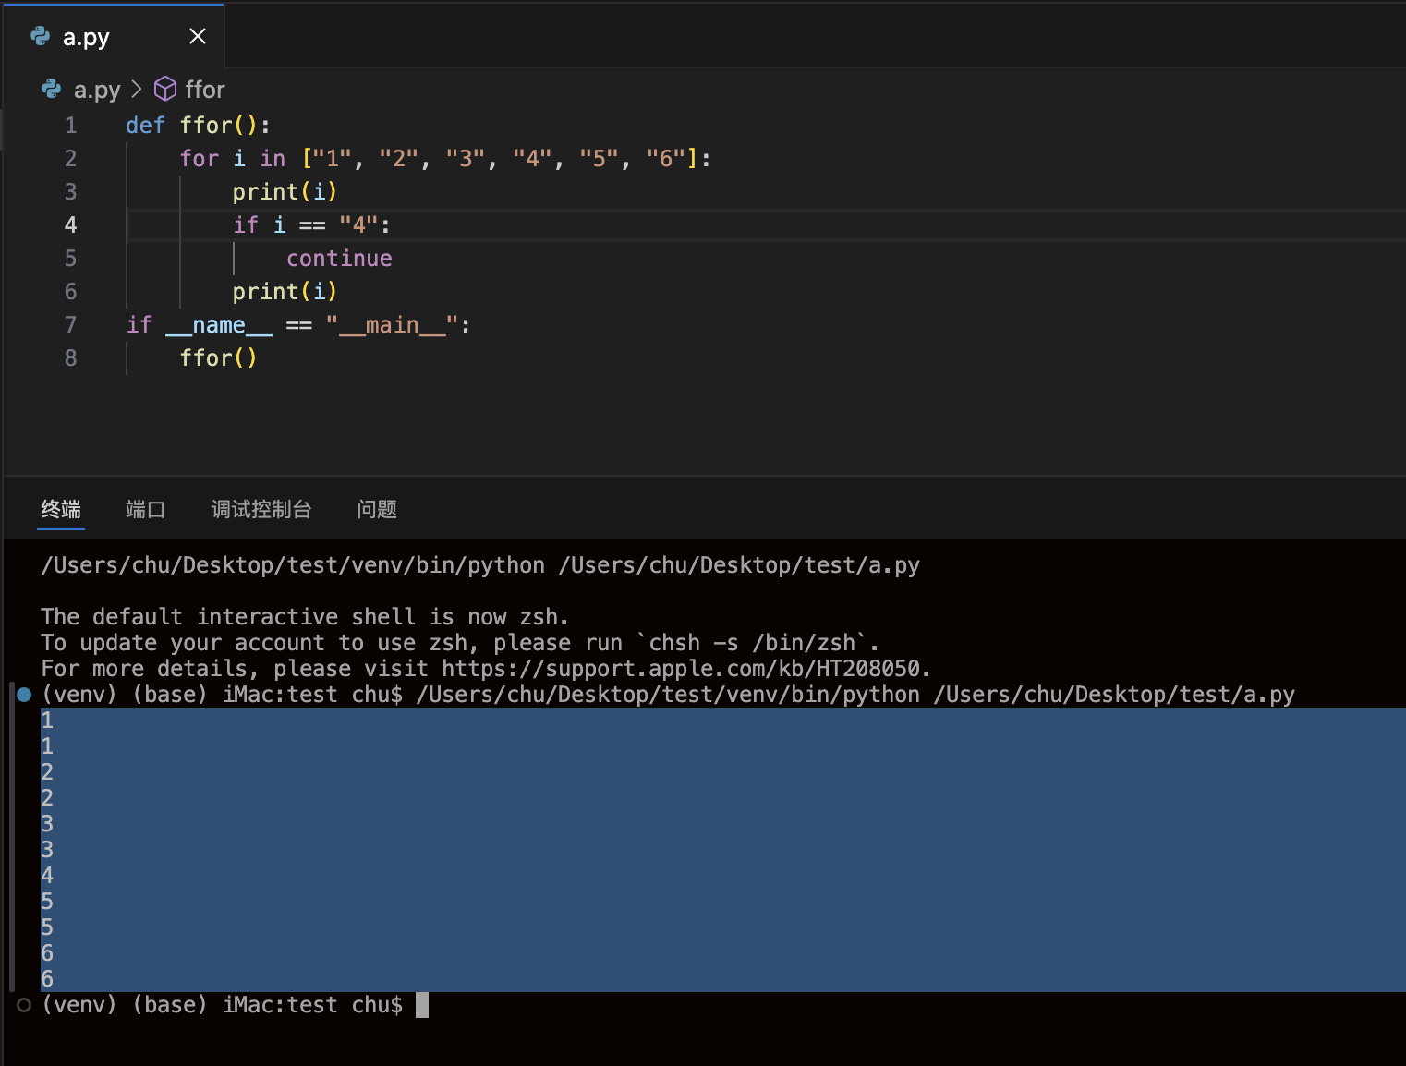Open the a.py breadcrumb file dropdown
This screenshot has width=1406, height=1066.
click(x=96, y=90)
